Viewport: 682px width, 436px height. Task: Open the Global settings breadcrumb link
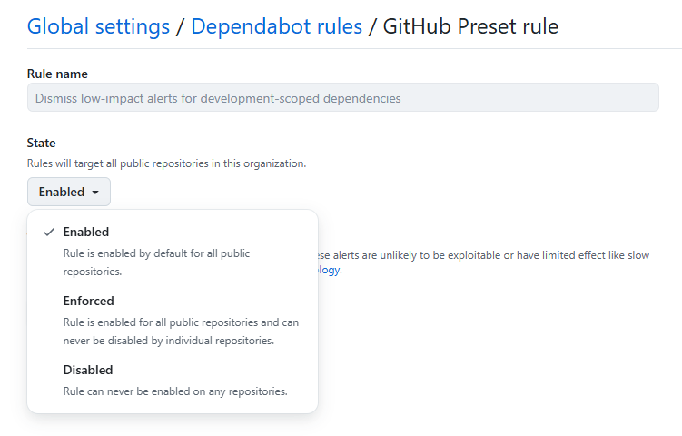[x=98, y=26]
